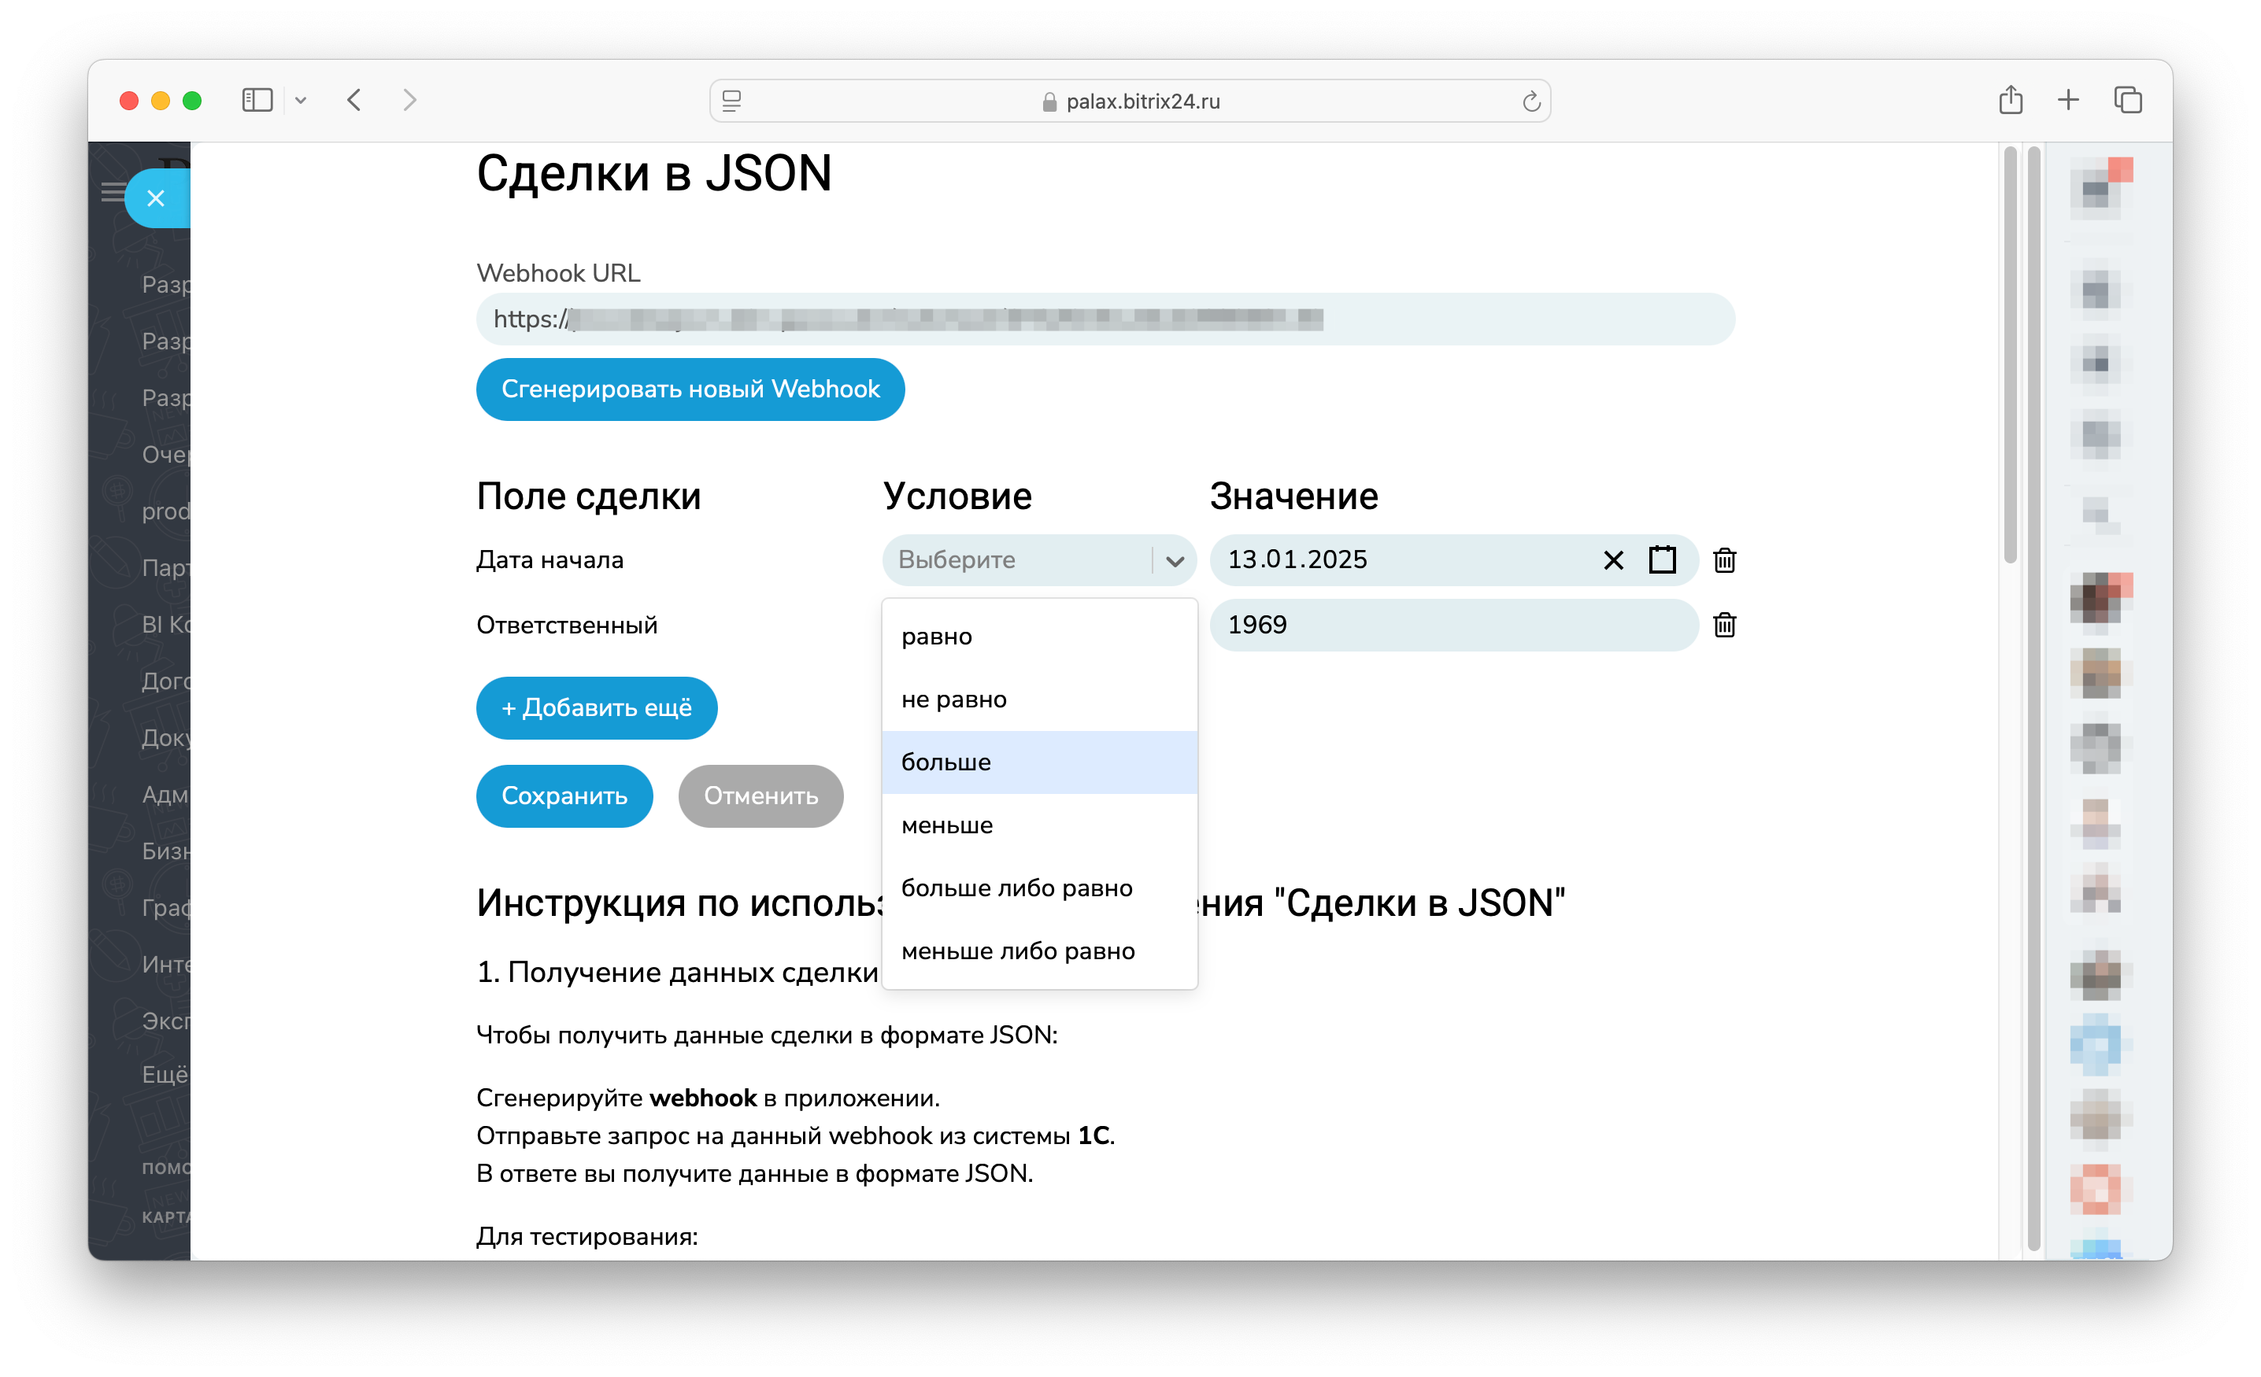2261x1377 pixels.
Task: Open a new Safari tab
Action: pyautogui.click(x=2068, y=100)
